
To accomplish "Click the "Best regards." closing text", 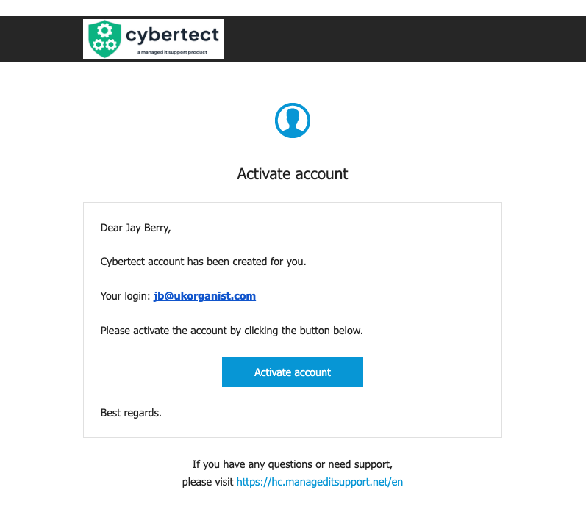I will [131, 413].
